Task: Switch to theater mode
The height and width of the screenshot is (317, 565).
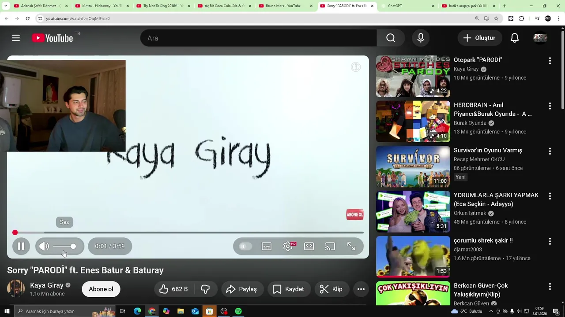Action: (x=309, y=246)
